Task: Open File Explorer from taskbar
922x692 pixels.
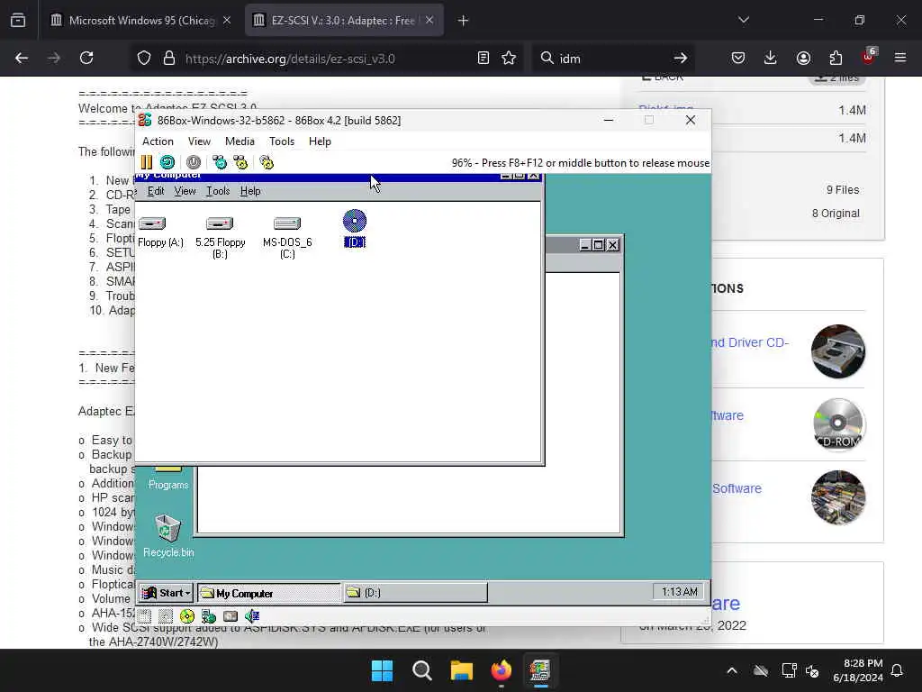Action: 462,670
